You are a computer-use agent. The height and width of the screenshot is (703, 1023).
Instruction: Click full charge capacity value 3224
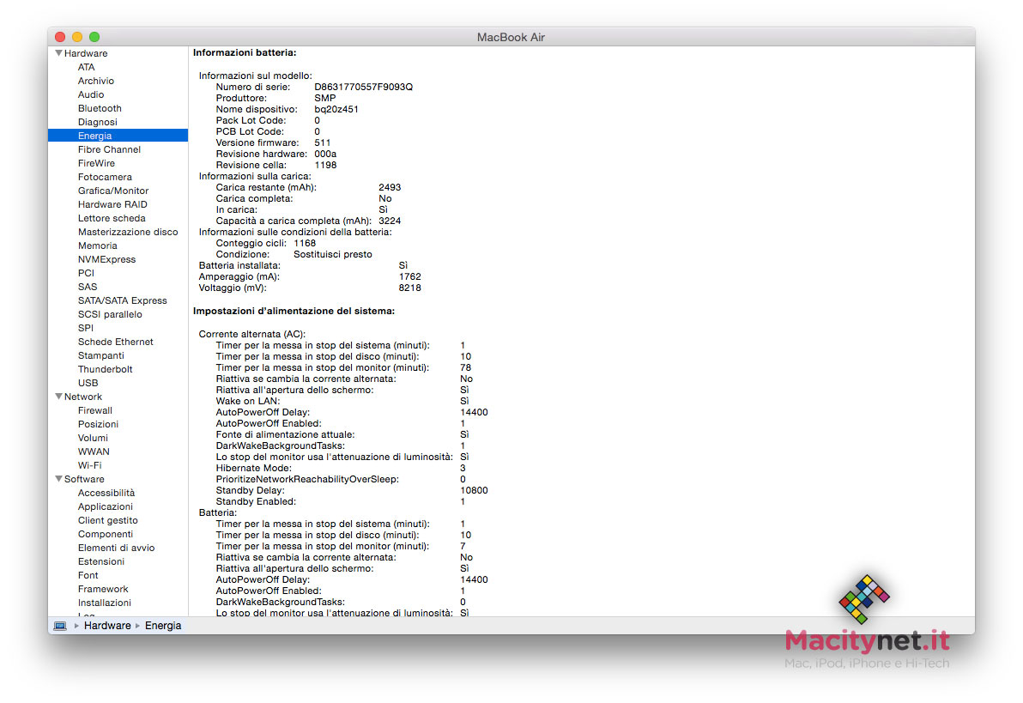[390, 221]
